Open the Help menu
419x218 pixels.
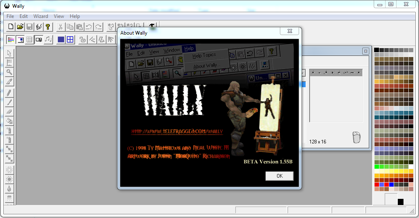pyautogui.click(x=75, y=16)
